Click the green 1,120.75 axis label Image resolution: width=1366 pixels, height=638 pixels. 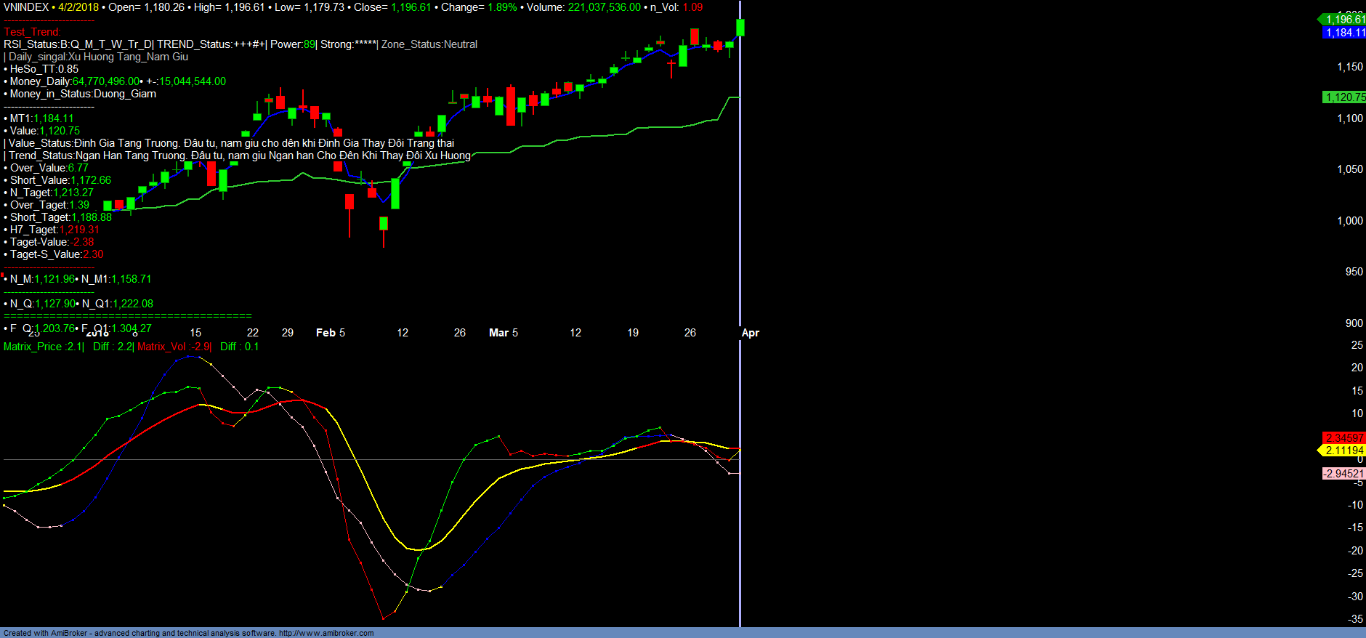coord(1344,97)
